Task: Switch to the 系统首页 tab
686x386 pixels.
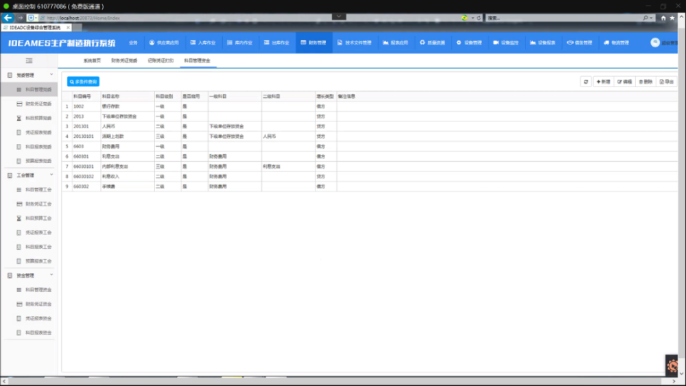Action: pos(92,61)
